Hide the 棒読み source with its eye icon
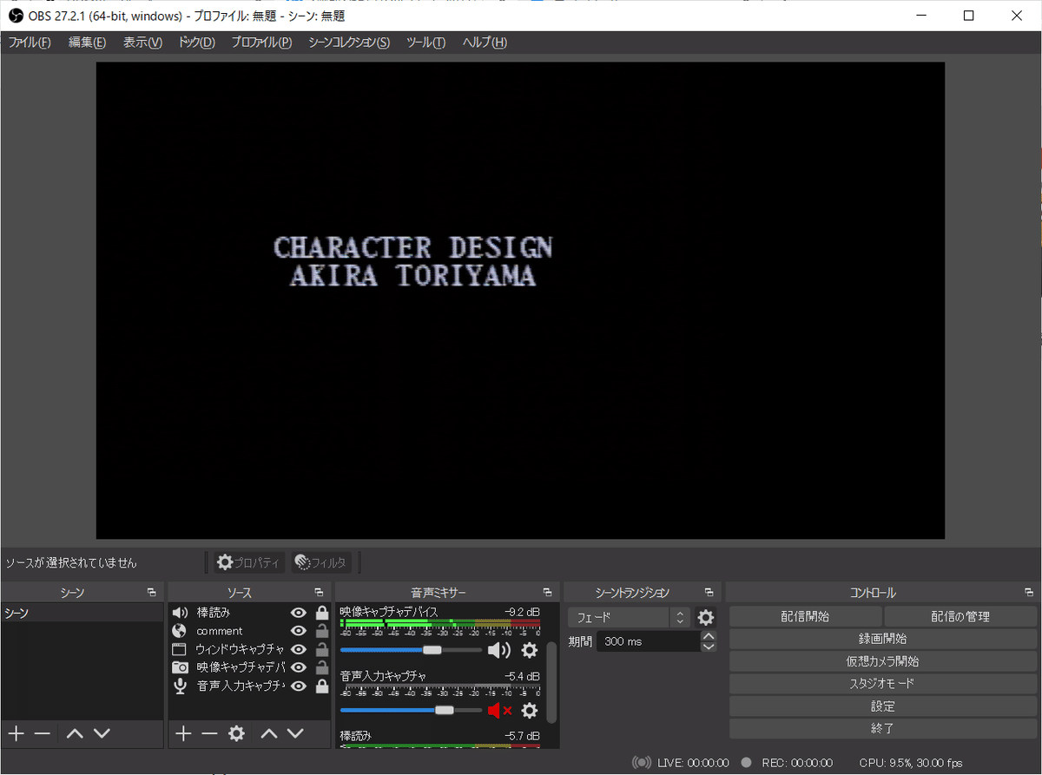 pos(299,613)
